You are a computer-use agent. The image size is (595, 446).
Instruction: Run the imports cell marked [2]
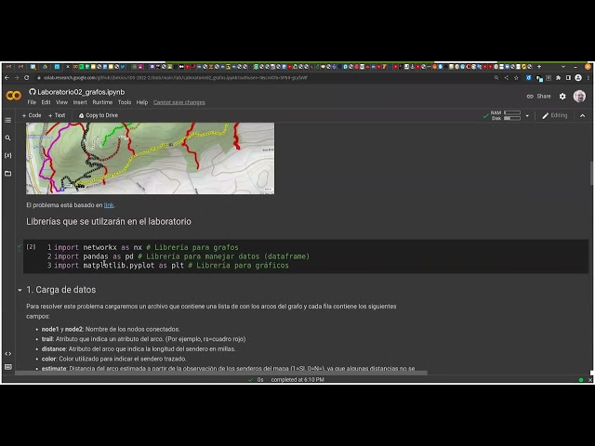tap(31, 247)
